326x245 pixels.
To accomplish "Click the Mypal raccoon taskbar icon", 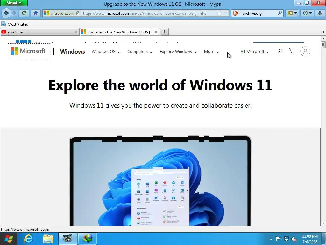I will pyautogui.click(x=67, y=239).
